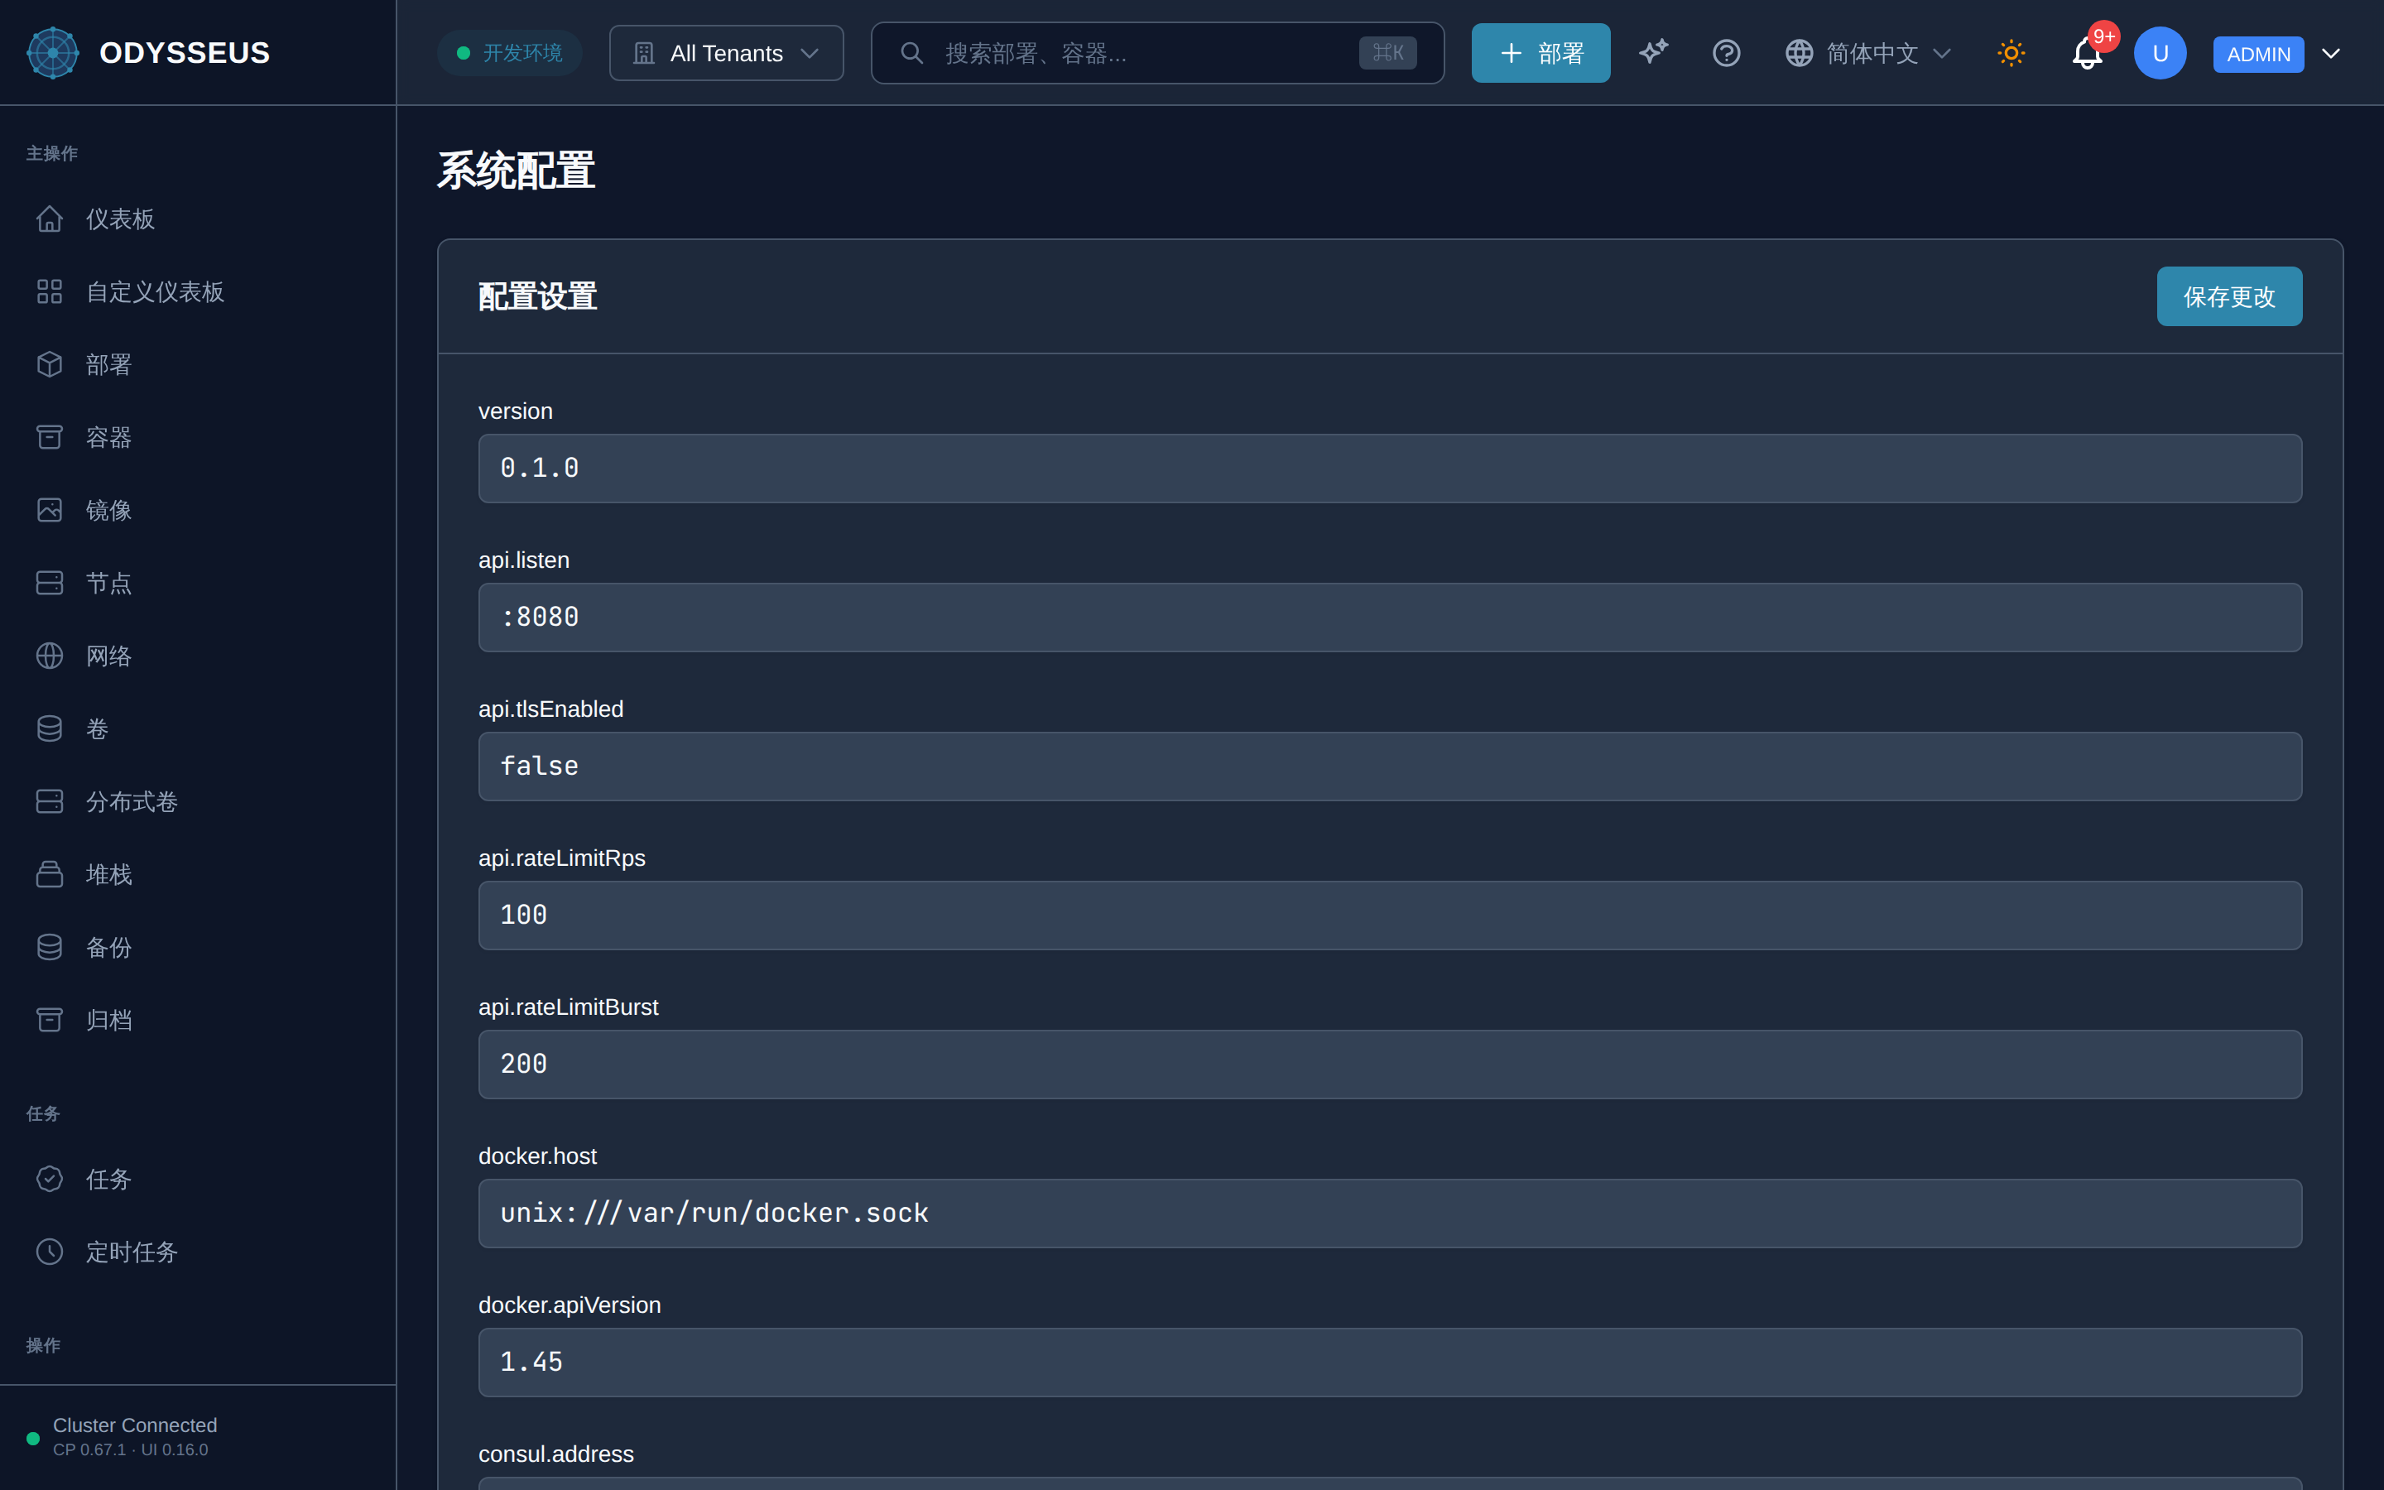Screen dimensions: 2384x1490
Task: Open the 容器 containers section
Action: coord(197,438)
